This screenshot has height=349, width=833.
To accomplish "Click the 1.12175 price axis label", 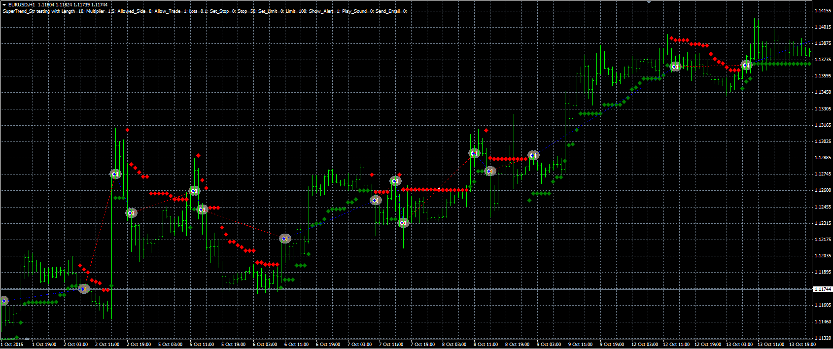I will tap(822, 240).
